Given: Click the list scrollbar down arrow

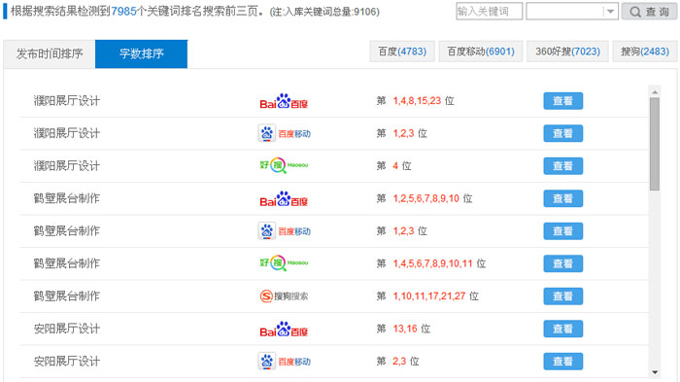Looking at the screenshot, I should tap(655, 372).
